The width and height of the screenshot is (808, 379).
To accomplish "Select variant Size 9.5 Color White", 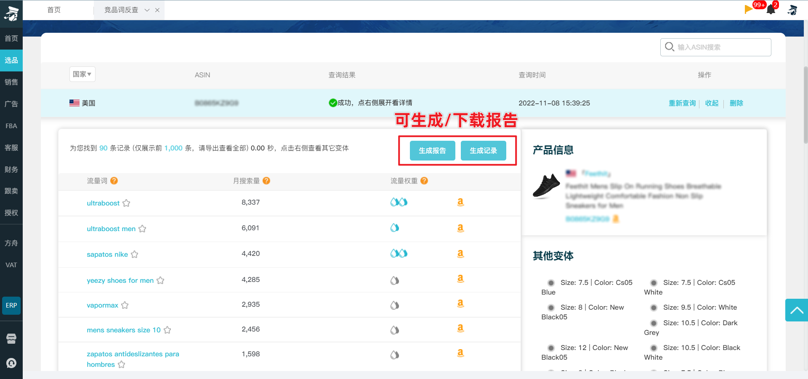I will click(x=654, y=308).
